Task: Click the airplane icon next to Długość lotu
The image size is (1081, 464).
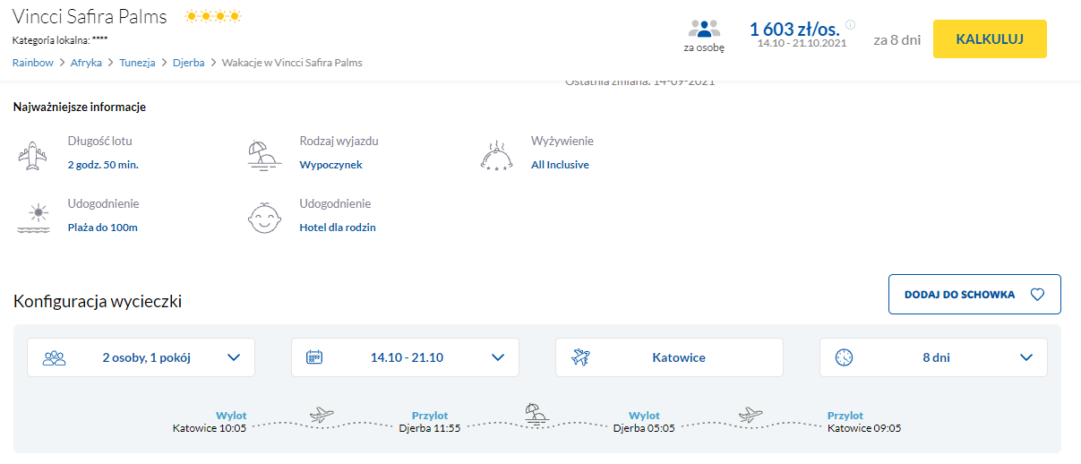Action: tap(32, 154)
